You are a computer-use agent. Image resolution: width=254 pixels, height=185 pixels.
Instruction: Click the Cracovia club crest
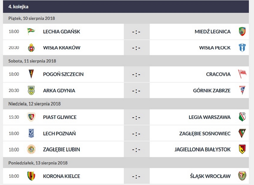(242, 74)
